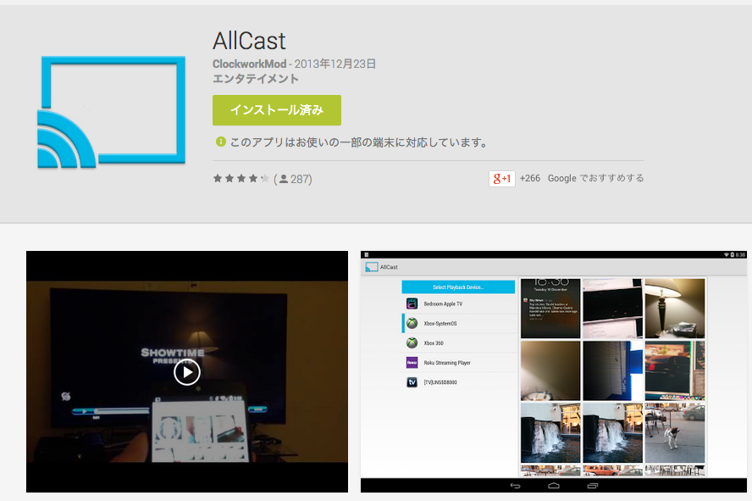Click the star rating display
This screenshot has height=501, width=752.
(x=241, y=179)
